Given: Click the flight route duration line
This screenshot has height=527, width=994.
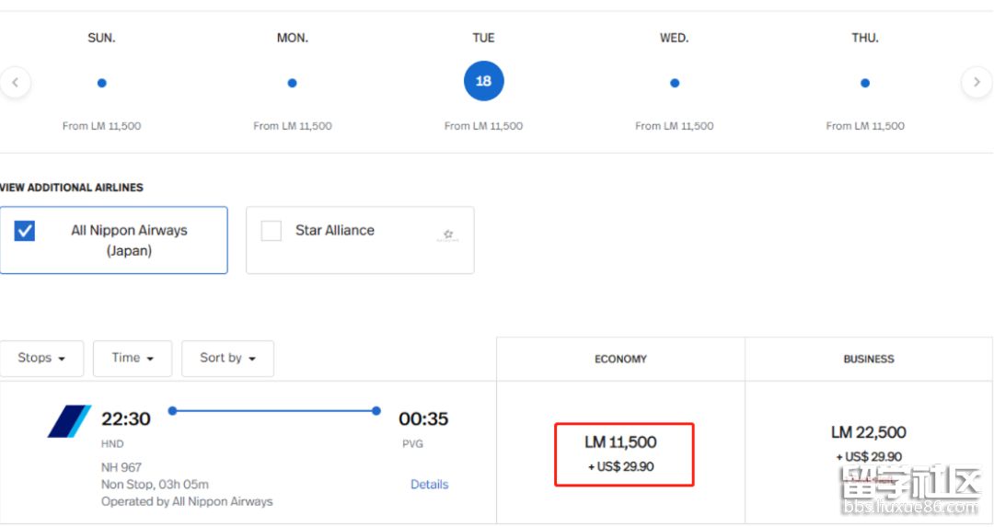Looking at the screenshot, I should click(x=274, y=411).
